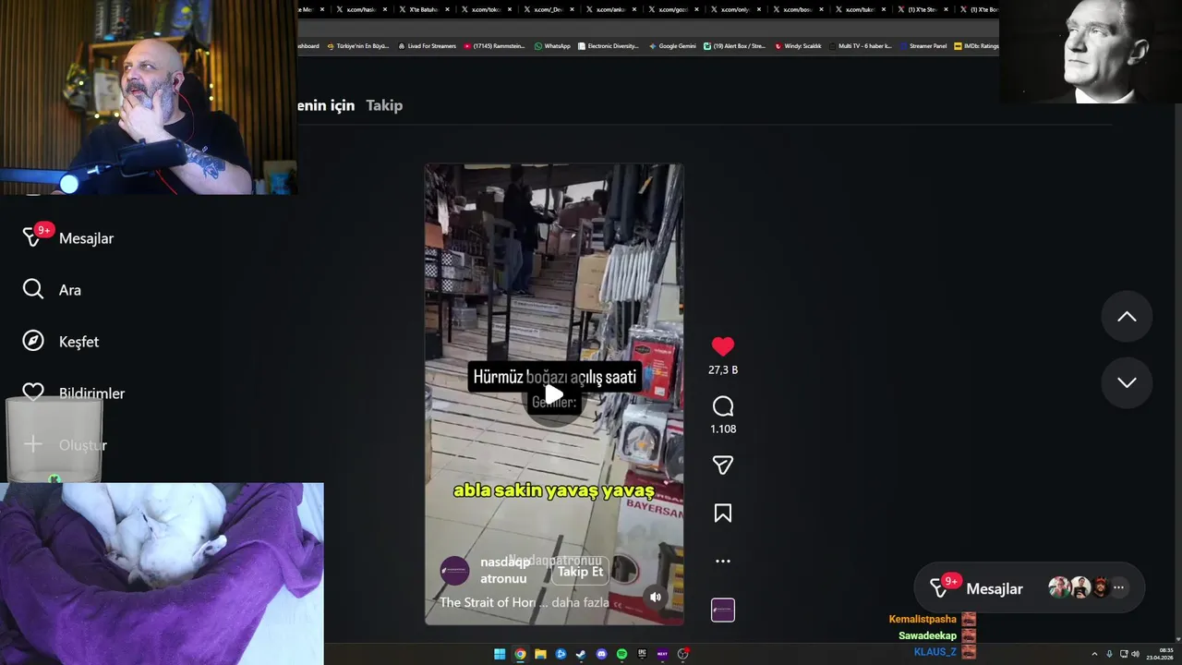
Task: Open the Streamer Panel bookmark
Action: pyautogui.click(x=923, y=46)
